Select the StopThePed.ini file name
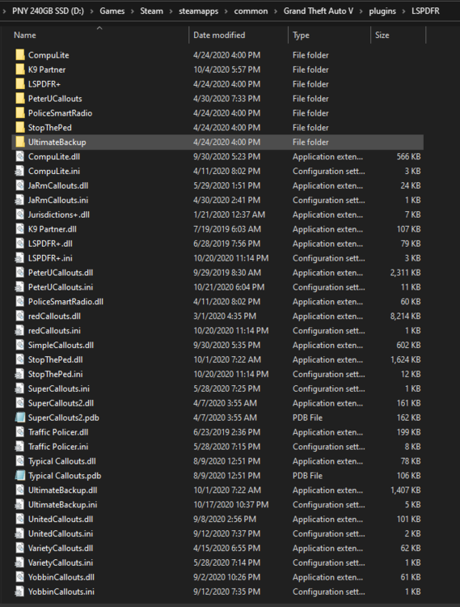The height and width of the screenshot is (607, 460). tap(55, 375)
